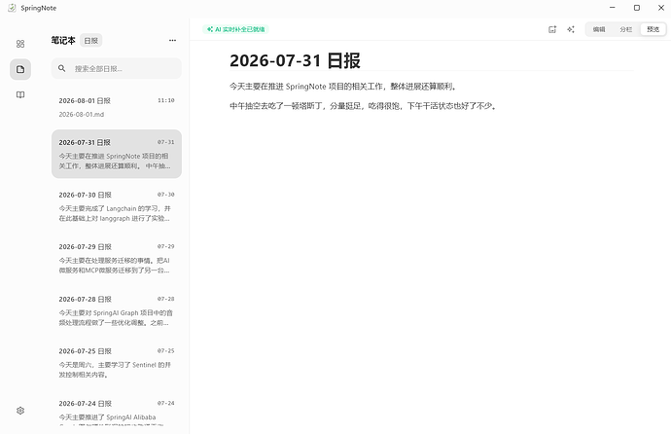Click the 笔记本 header title
Image resolution: width=671 pixels, height=434 pixels.
tap(63, 41)
